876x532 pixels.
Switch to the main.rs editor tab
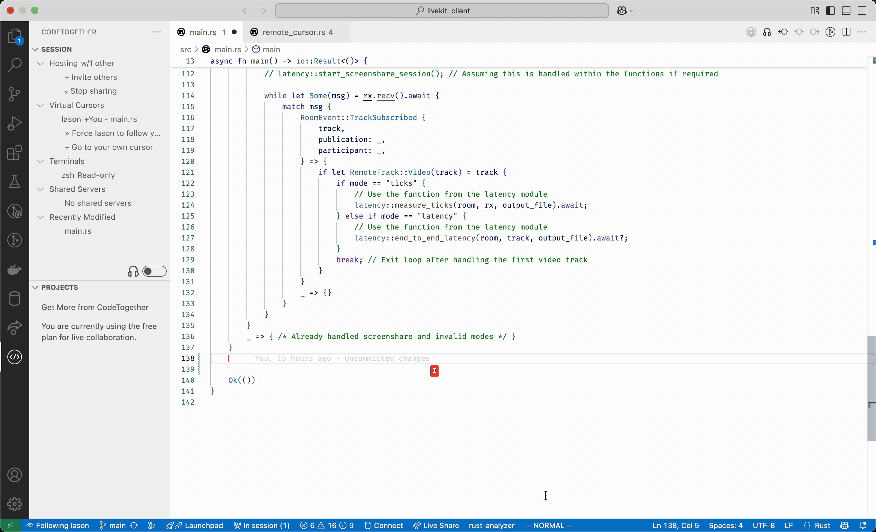click(x=207, y=32)
